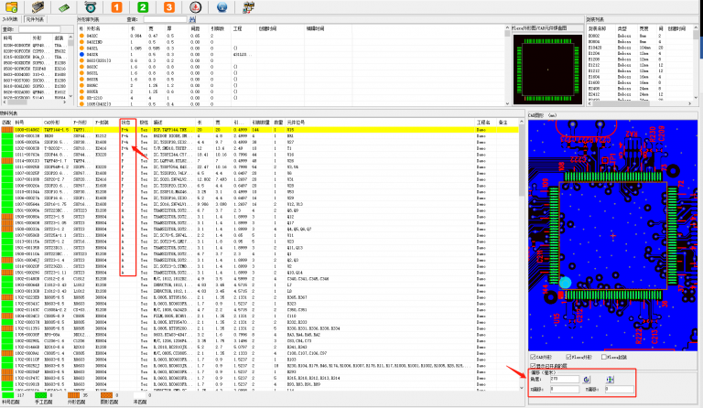Click the rotate icon next to the angle field

coord(587,380)
